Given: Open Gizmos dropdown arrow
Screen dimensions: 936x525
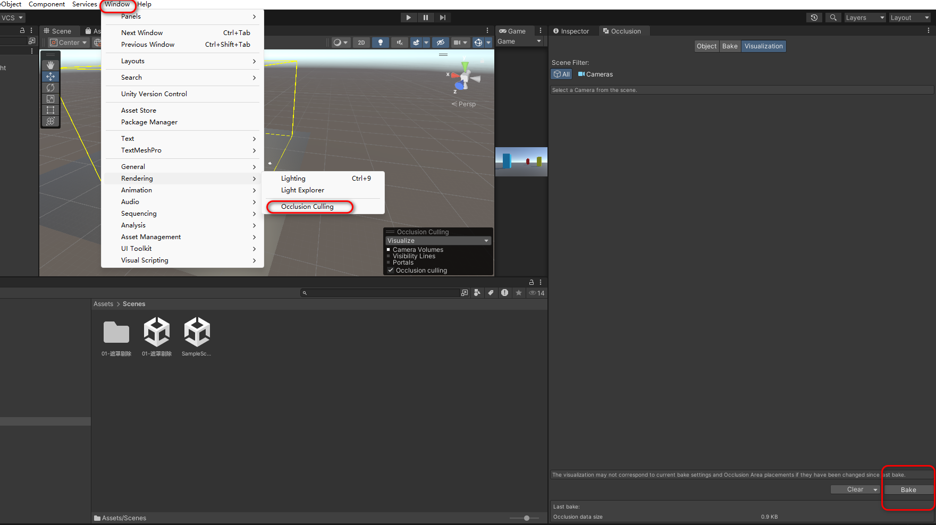Looking at the screenshot, I should [x=488, y=43].
